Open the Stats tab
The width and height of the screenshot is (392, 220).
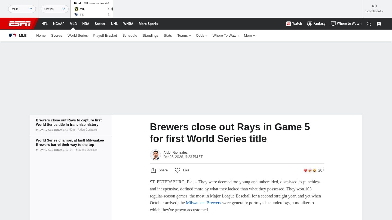click(x=168, y=36)
